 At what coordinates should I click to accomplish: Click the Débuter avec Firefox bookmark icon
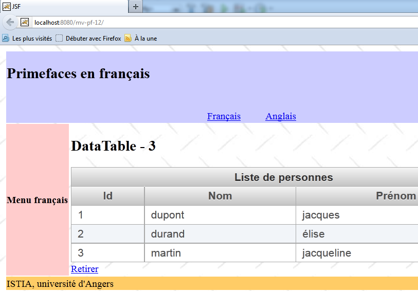59,38
